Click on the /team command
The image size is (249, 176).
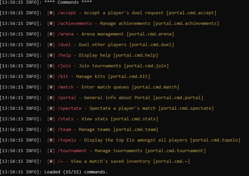[64, 130]
